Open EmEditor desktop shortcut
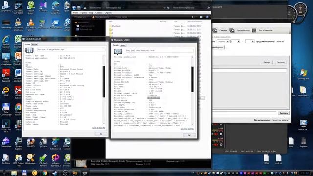The height and width of the screenshot is (176, 313). click(x=6, y=159)
